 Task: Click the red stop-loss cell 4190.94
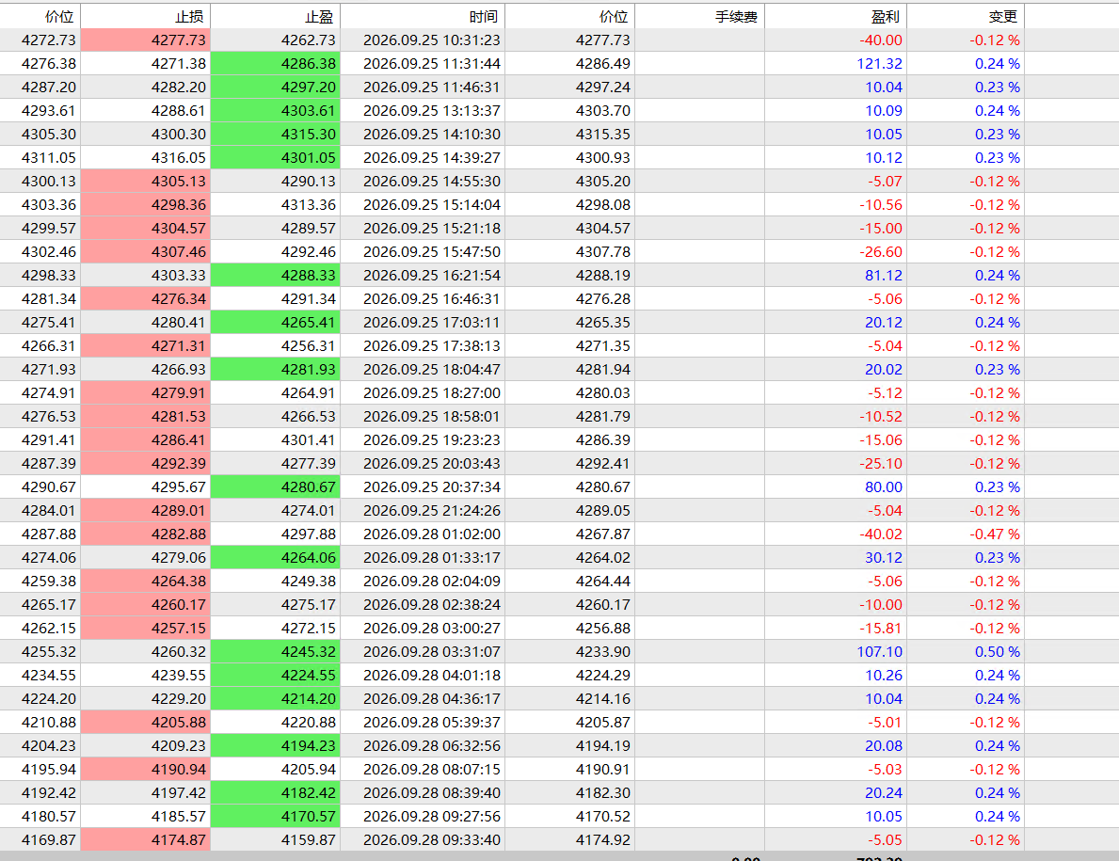[146, 770]
